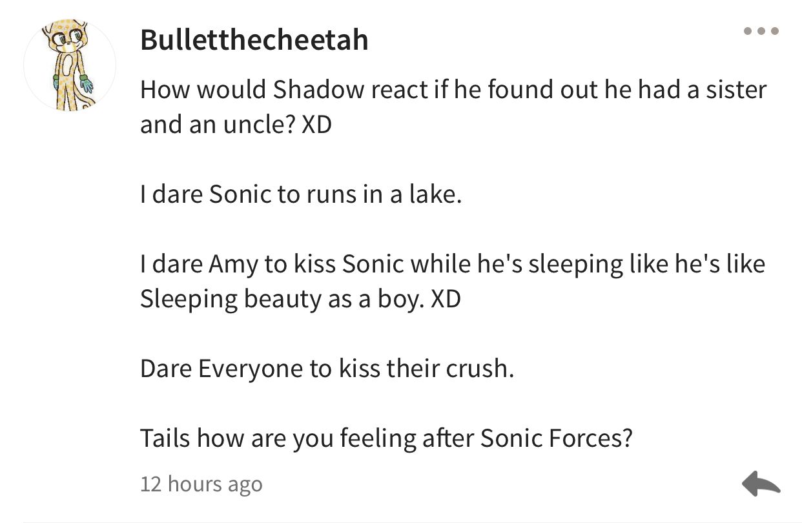Click the "XD" after "uncle?"
Screen dimensions: 802x523
pos(316,124)
